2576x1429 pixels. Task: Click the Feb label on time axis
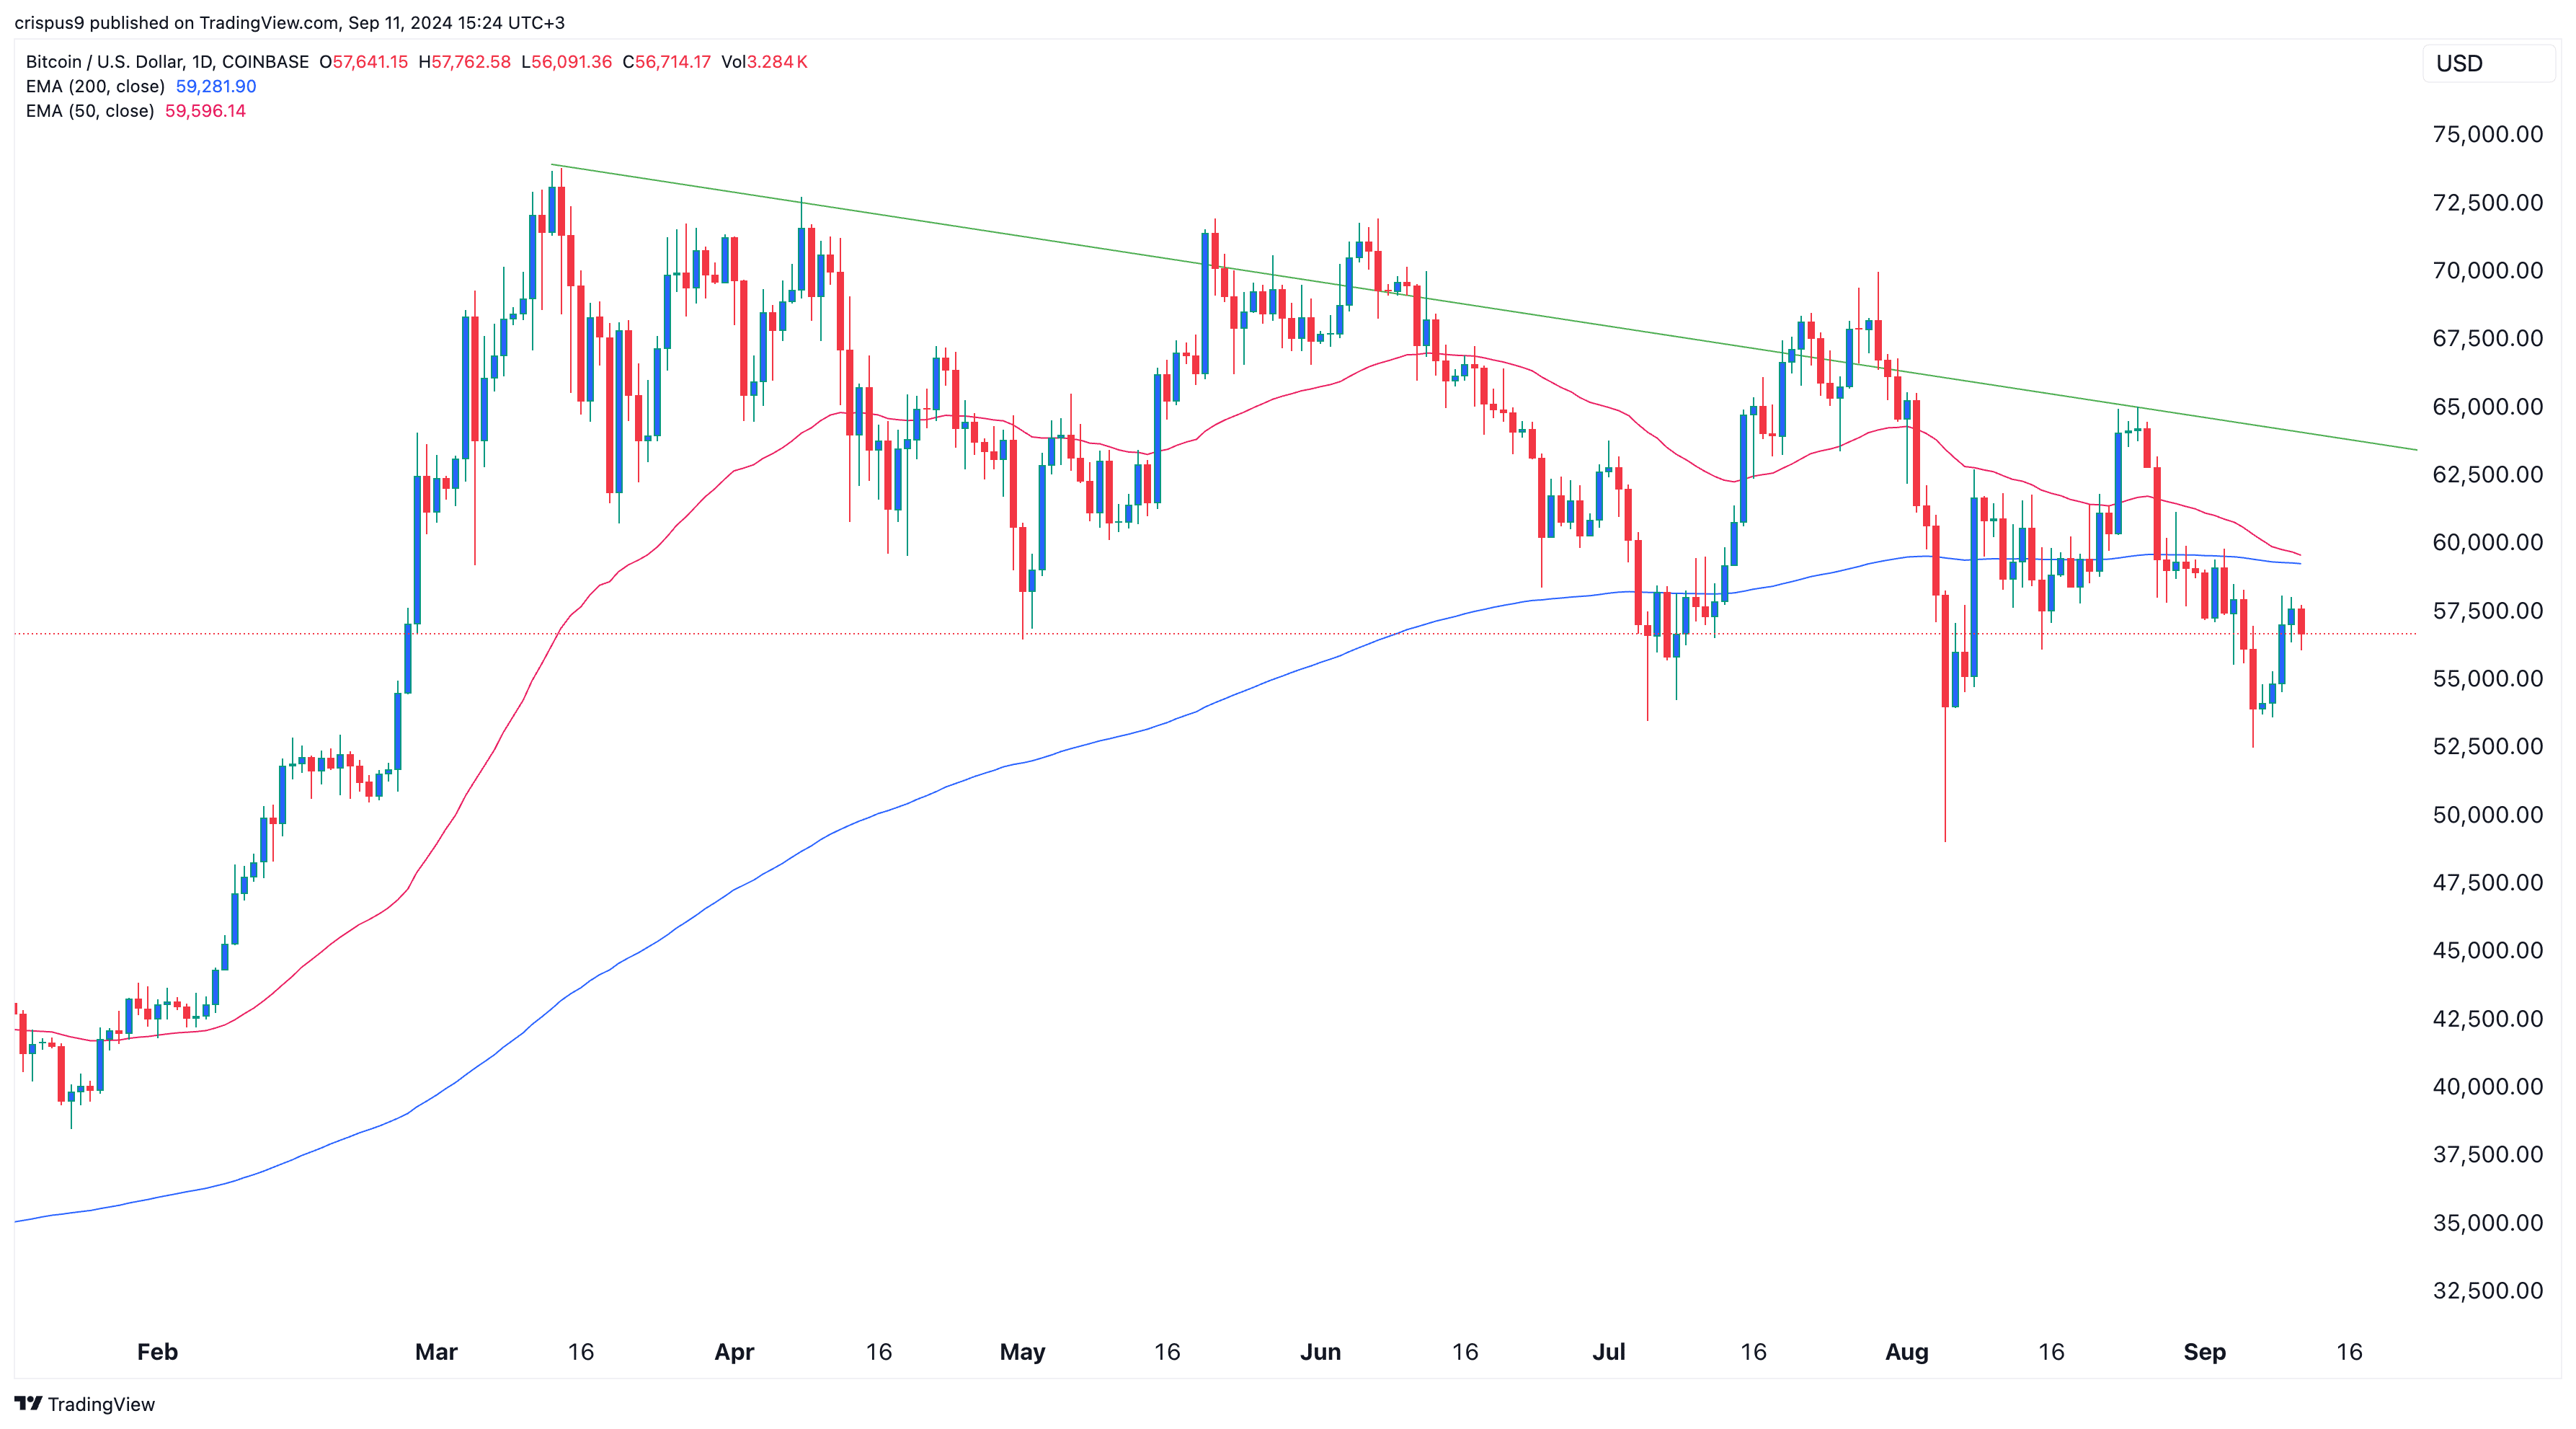[x=157, y=1352]
